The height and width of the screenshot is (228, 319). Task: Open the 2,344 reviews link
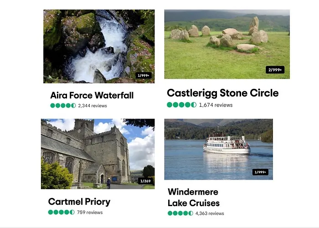93,106
